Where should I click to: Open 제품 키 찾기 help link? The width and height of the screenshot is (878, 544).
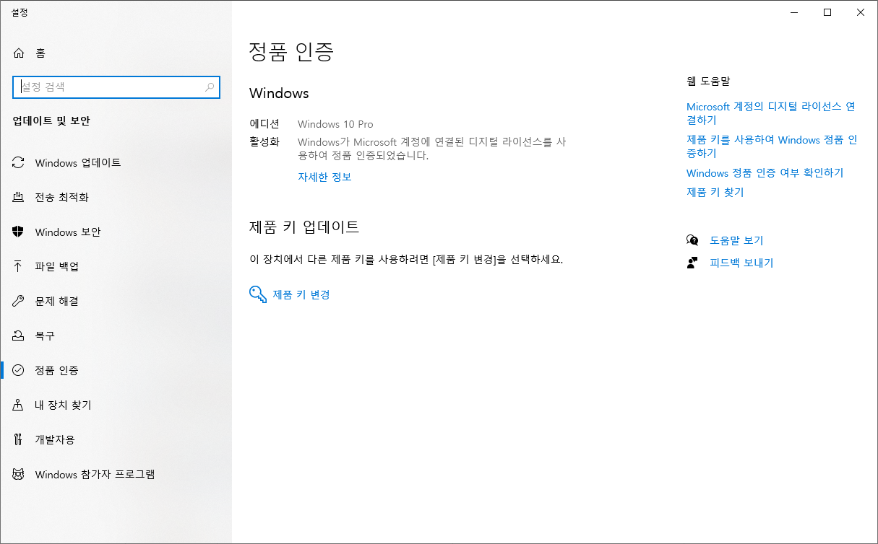715,192
